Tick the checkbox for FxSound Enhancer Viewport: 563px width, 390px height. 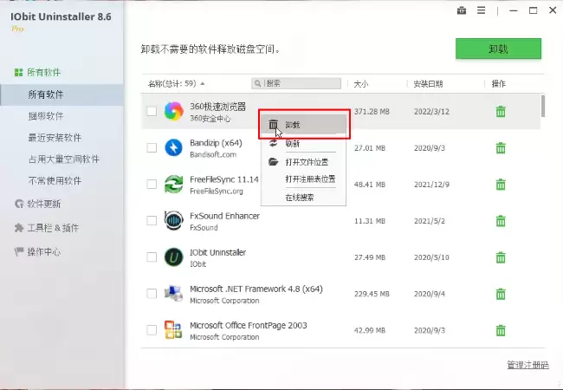152,221
